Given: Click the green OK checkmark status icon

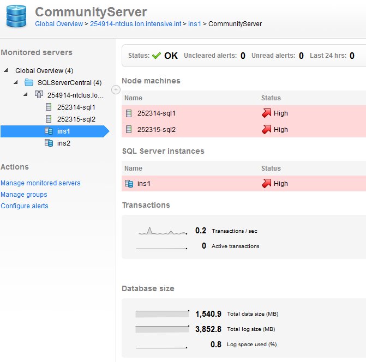Looking at the screenshot, I should click(x=157, y=56).
